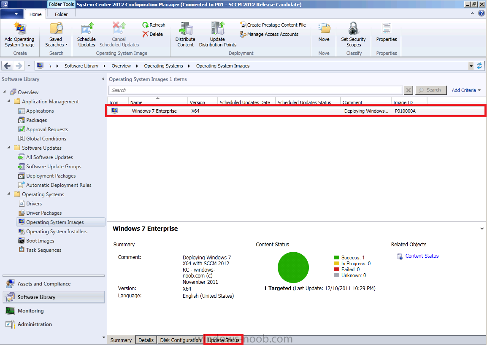Navigate back with the back arrow

(x=8, y=66)
